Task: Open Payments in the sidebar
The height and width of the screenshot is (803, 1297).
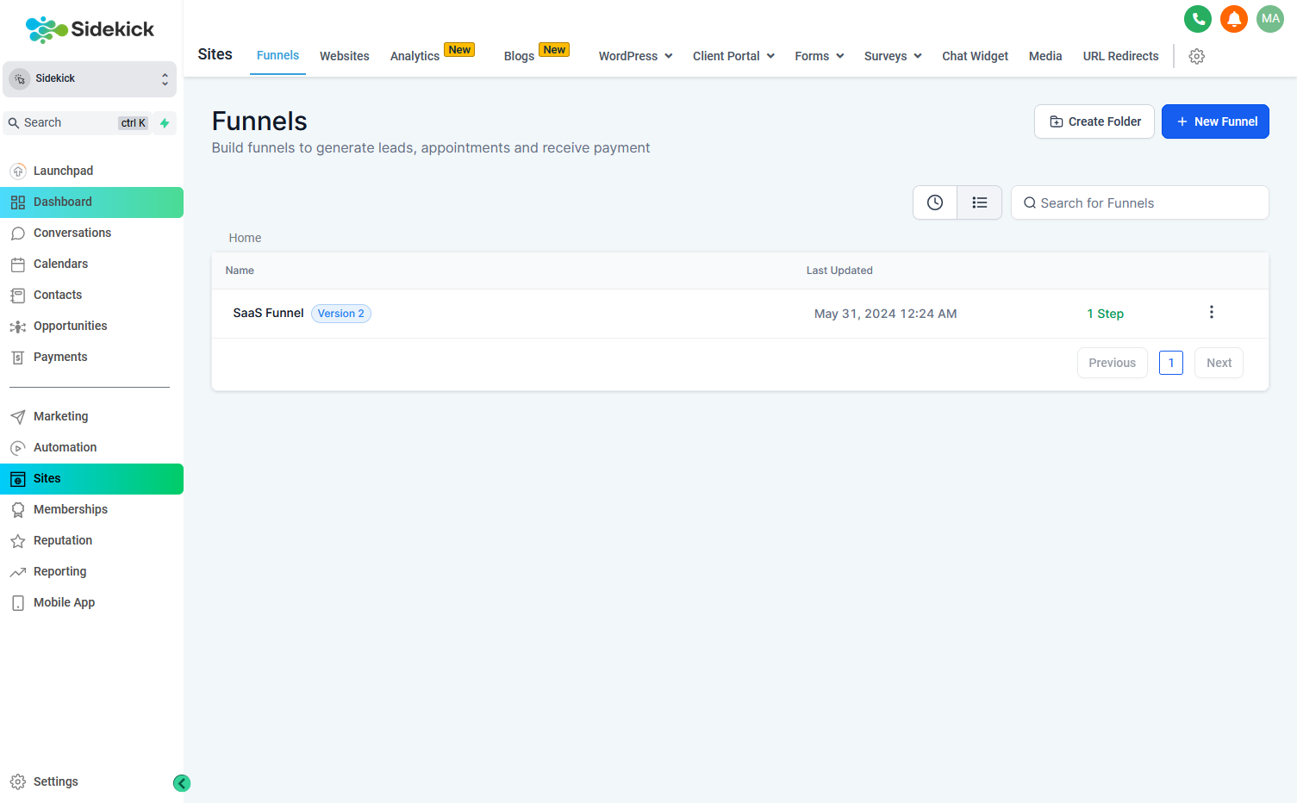Action: (91, 357)
